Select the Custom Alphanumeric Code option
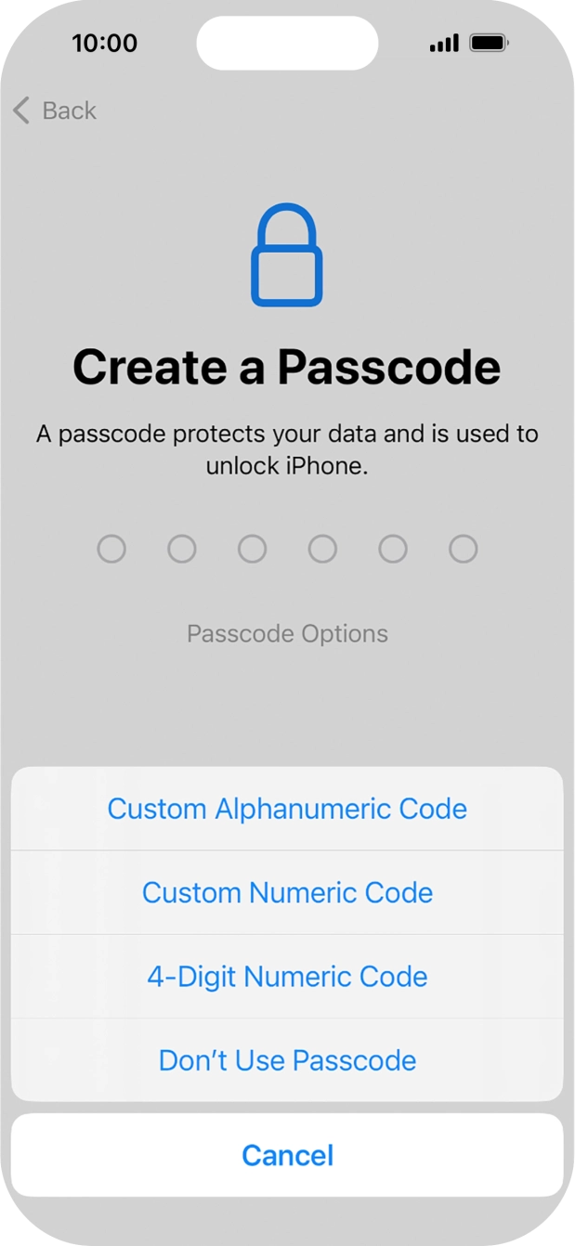 pyautogui.click(x=288, y=809)
